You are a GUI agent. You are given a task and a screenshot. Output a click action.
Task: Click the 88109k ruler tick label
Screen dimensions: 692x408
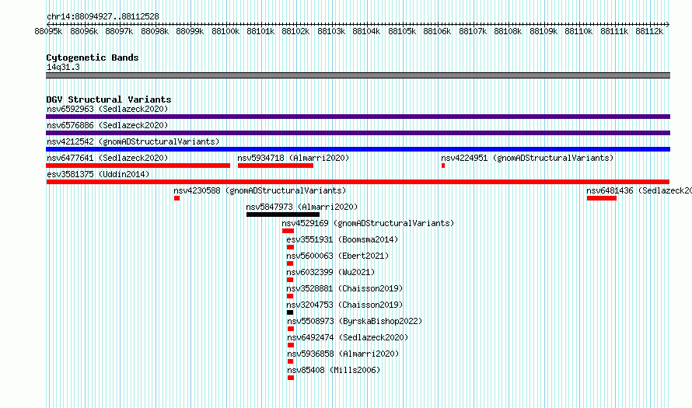pos(543,31)
